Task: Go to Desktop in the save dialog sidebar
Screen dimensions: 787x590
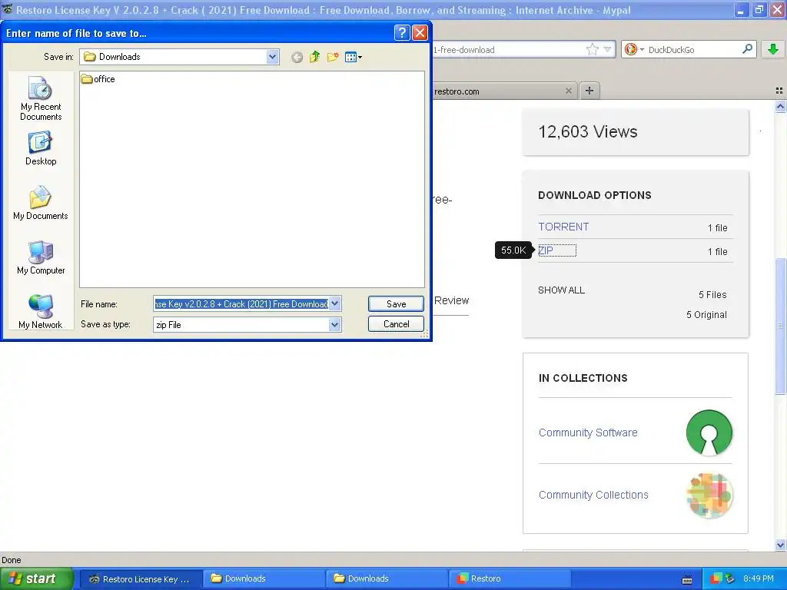Action: pyautogui.click(x=41, y=148)
